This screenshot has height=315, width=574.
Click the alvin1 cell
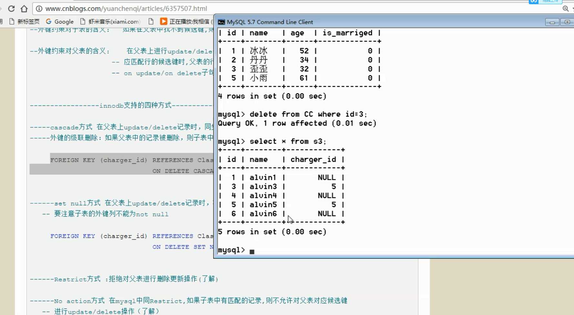263,178
